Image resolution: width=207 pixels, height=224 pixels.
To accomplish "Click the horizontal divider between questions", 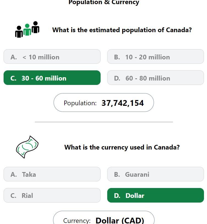I will (x=104, y=122).
